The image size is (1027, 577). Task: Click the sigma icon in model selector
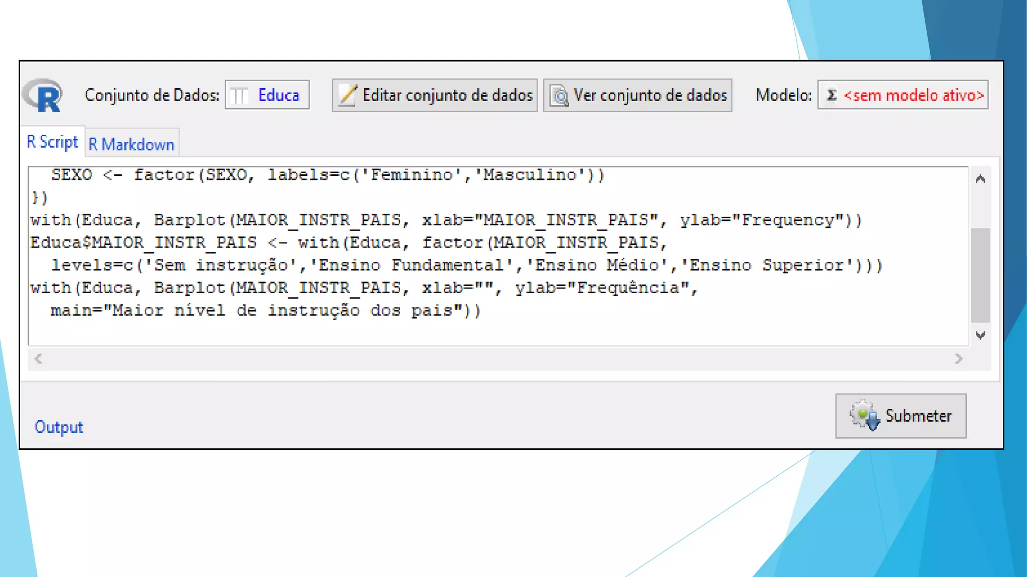click(x=831, y=95)
